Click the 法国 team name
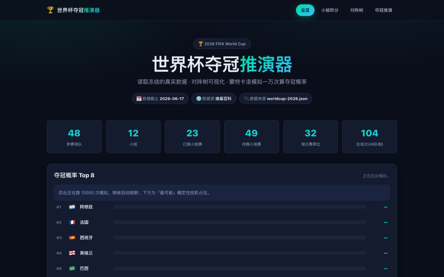Screen dimensions: 444x277 [x=84, y=222]
